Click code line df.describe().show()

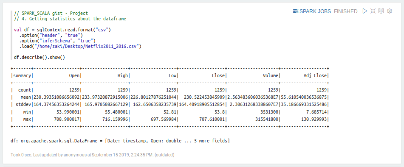coord(40,57)
